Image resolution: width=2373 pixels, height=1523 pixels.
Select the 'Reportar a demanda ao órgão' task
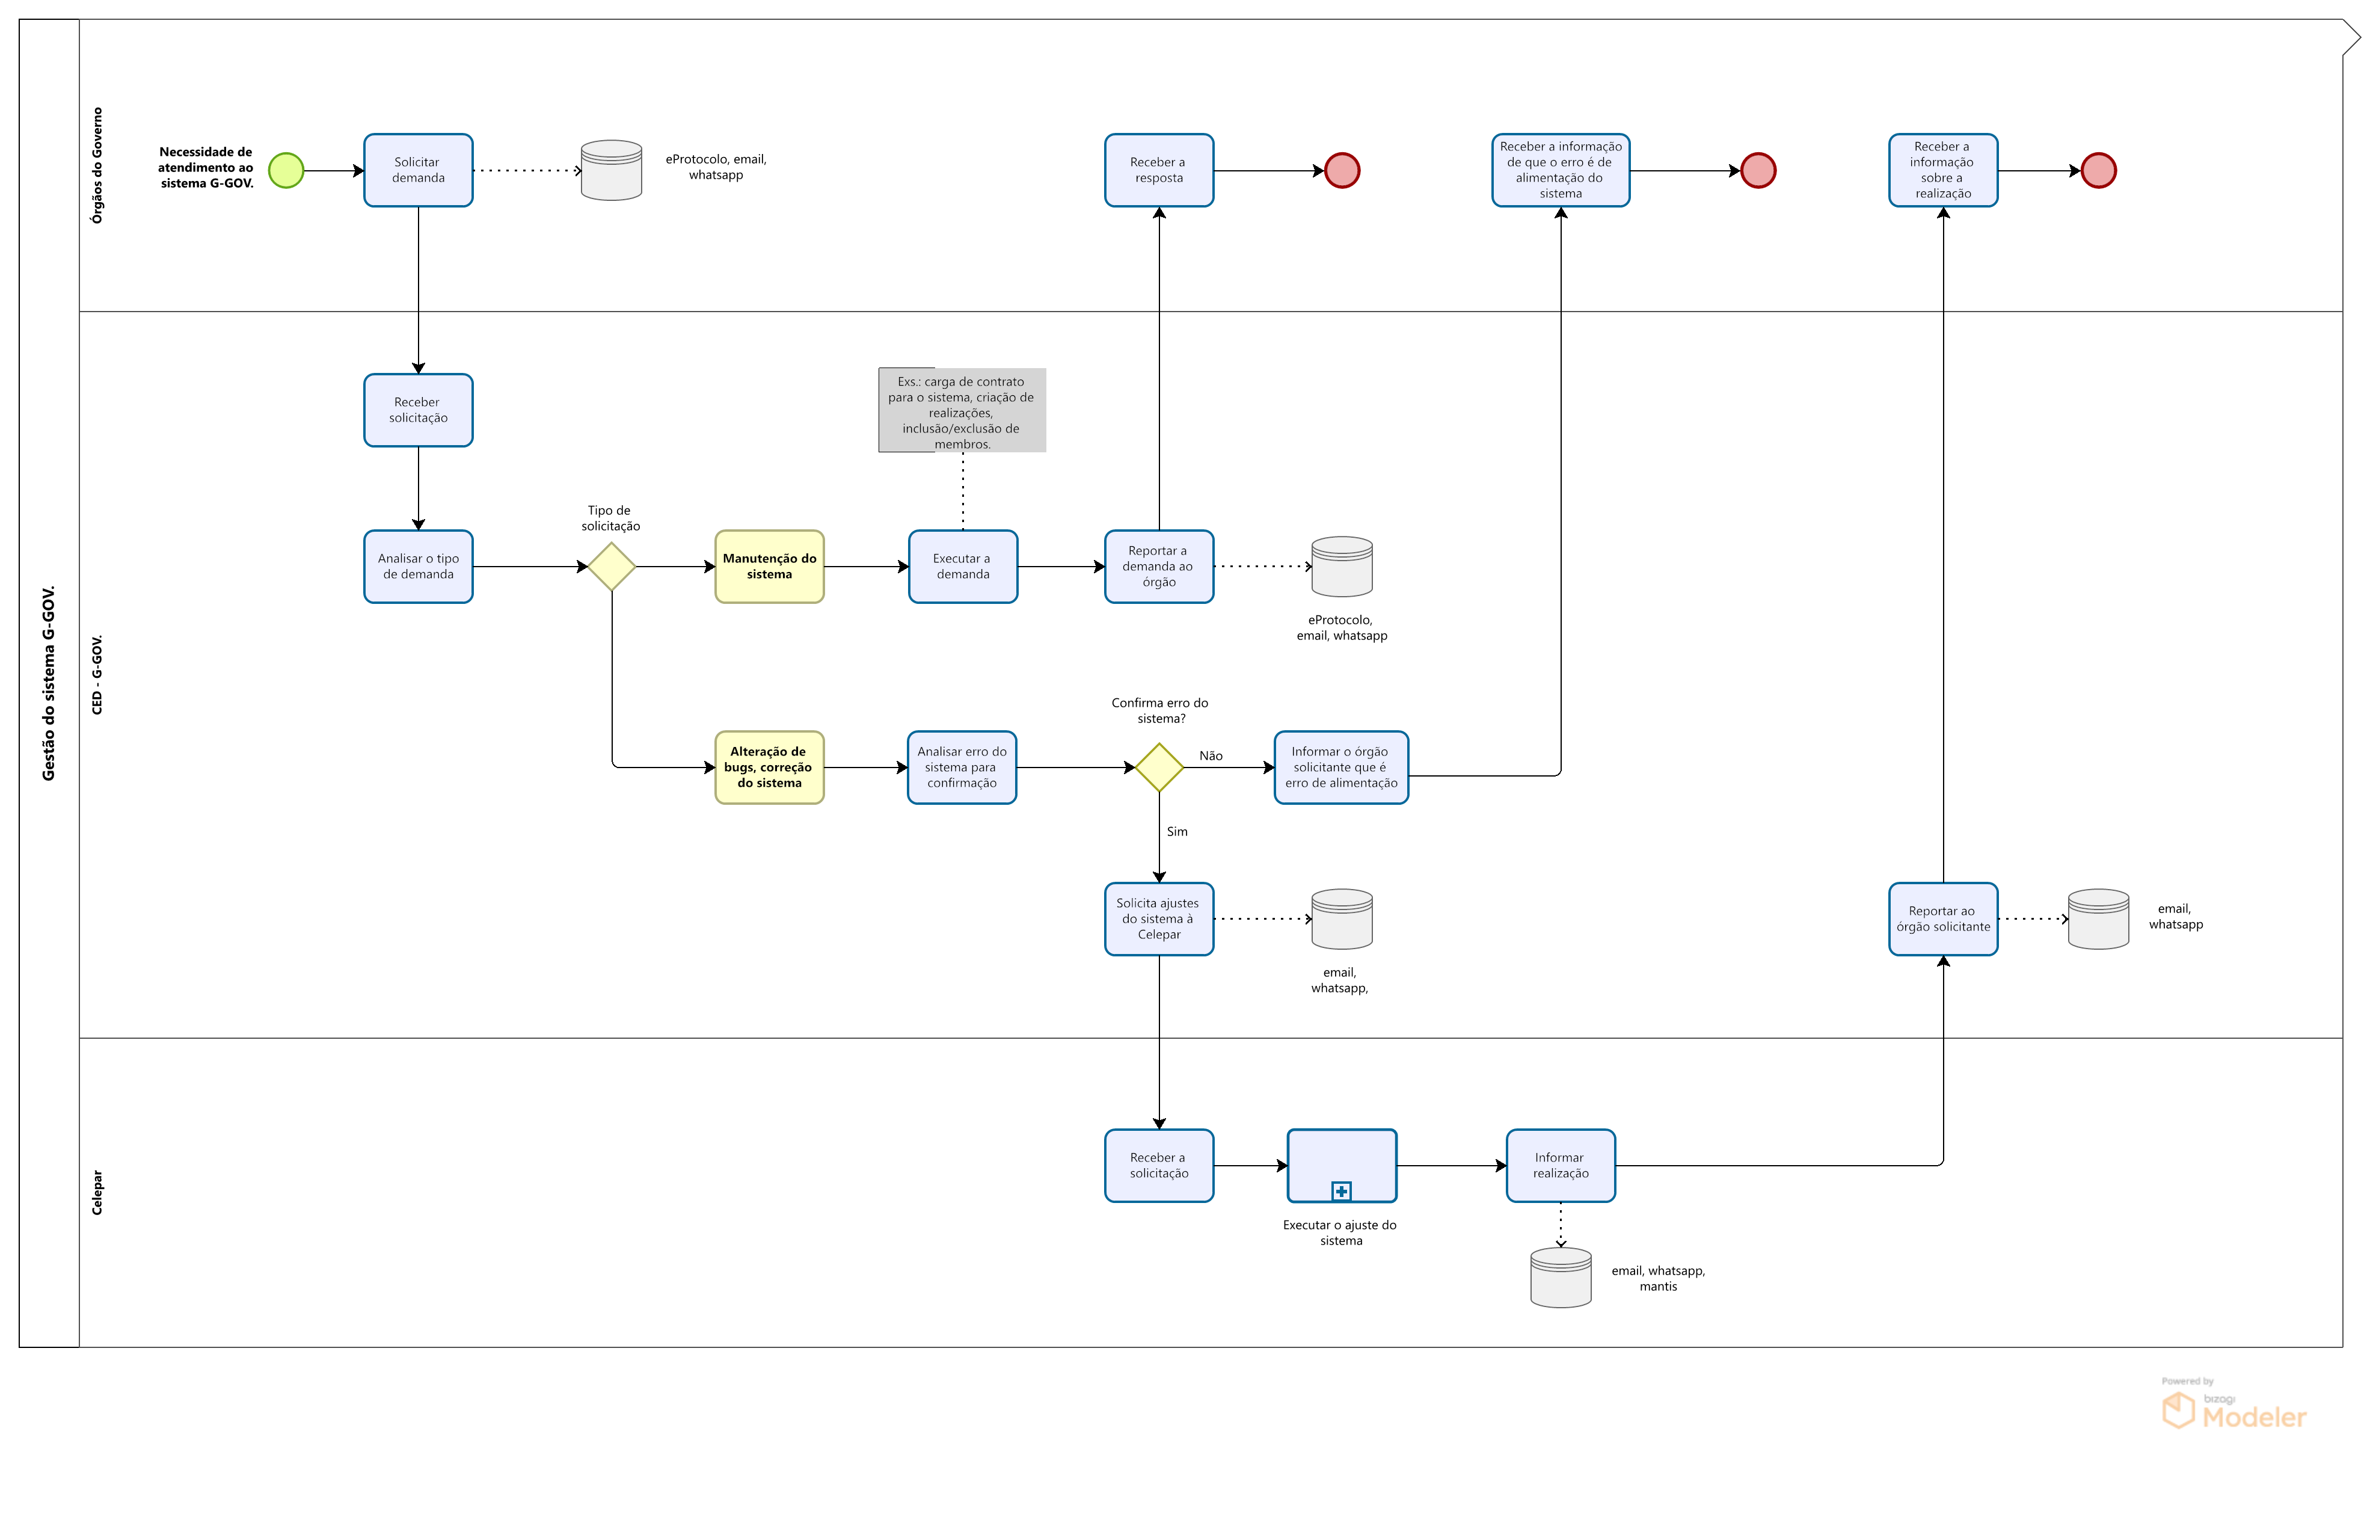(1159, 567)
